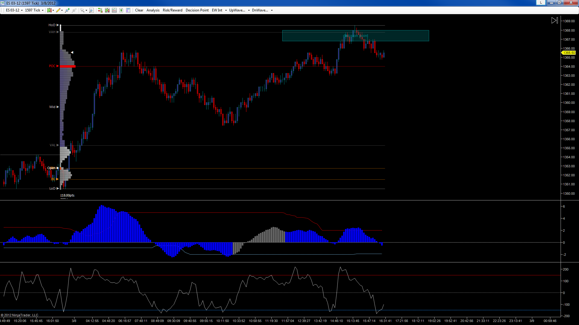
Task: Click the candlestick chart style icon
Action: [49, 10]
